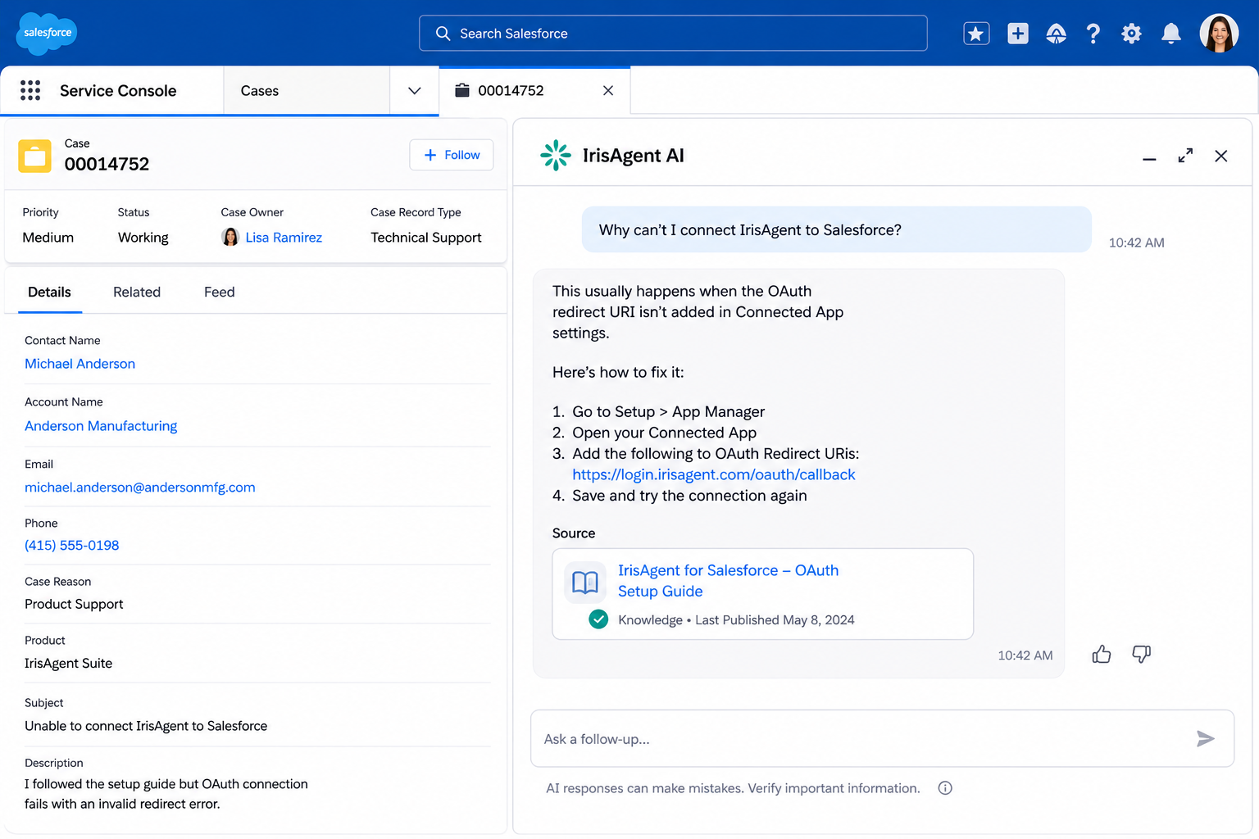View notifications via the bell icon
The image size is (1259, 839).
pos(1170,33)
